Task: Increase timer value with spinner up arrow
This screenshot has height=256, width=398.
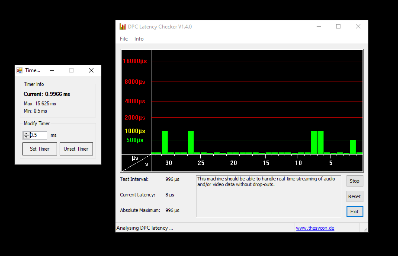Action: pos(26,133)
